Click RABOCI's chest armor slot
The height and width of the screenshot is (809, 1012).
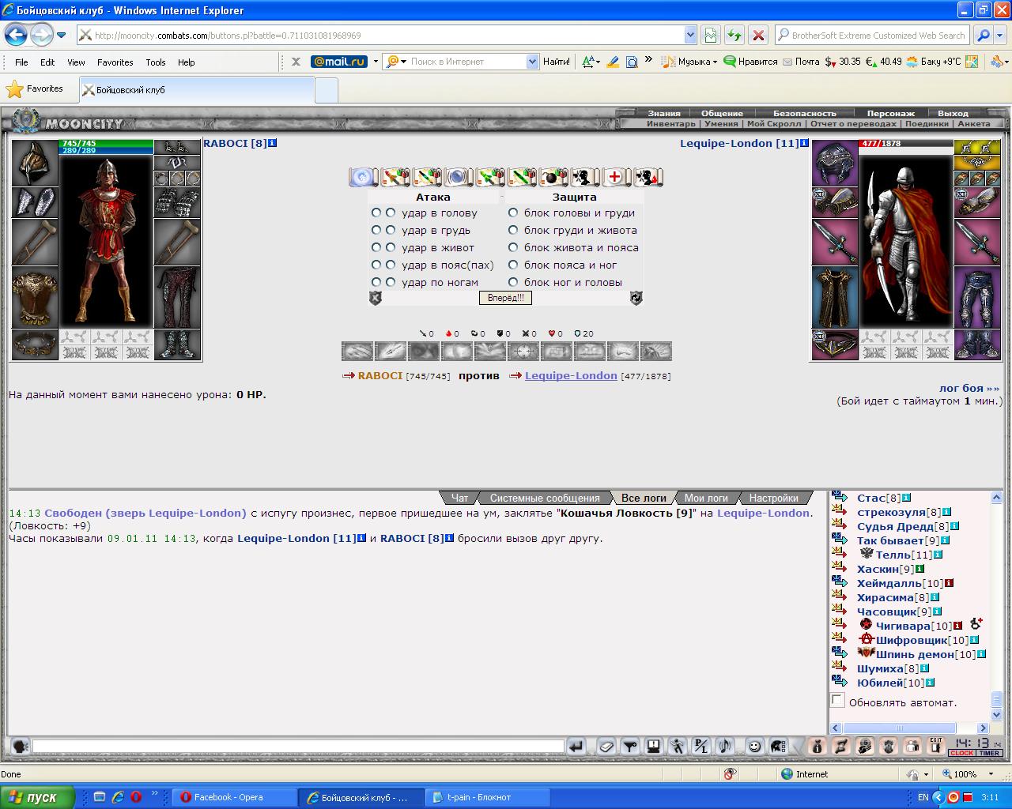pyautogui.click(x=34, y=297)
